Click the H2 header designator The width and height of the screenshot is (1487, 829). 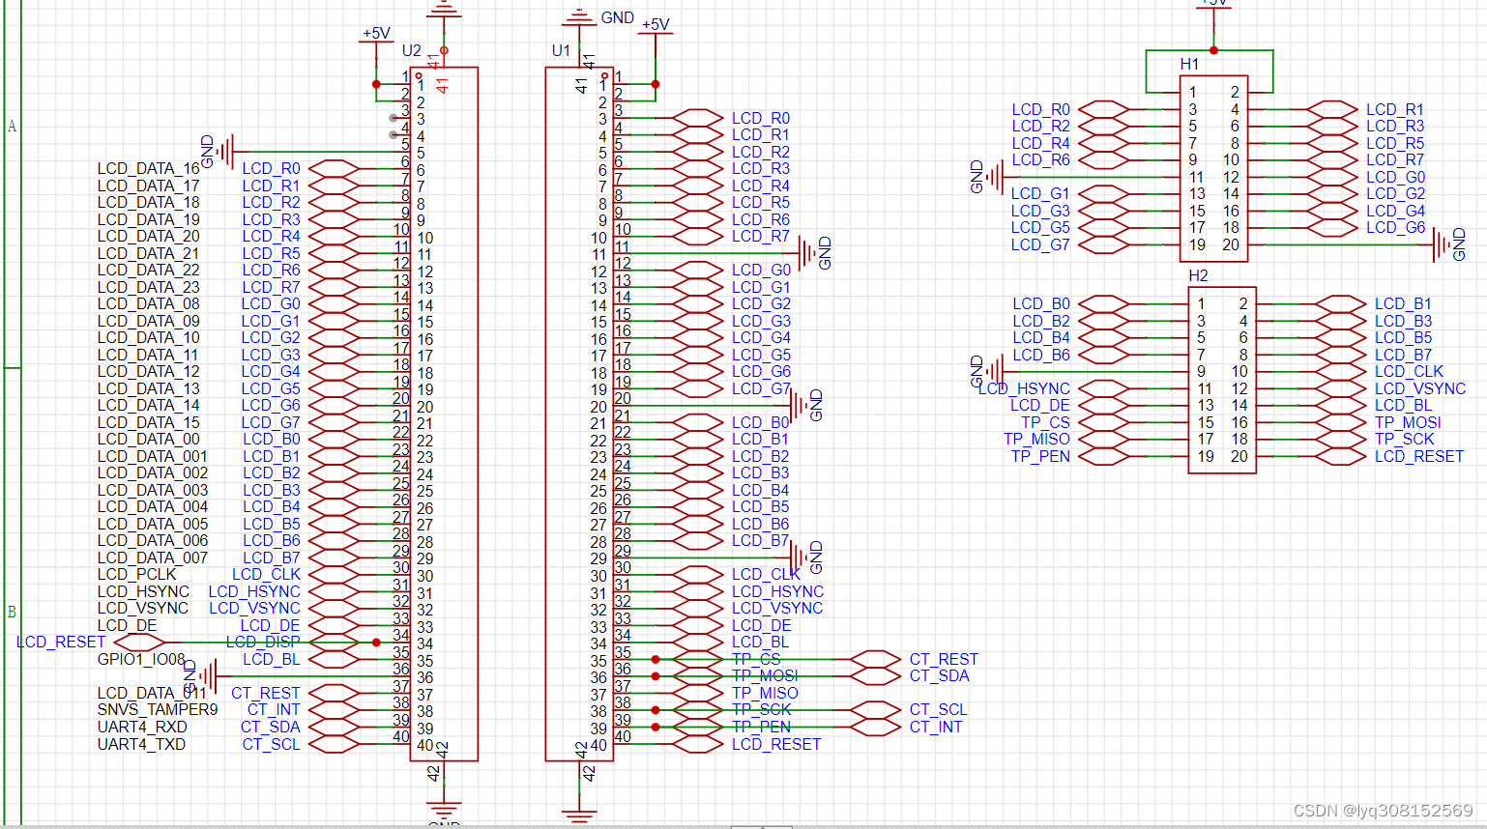pyautogui.click(x=1198, y=275)
